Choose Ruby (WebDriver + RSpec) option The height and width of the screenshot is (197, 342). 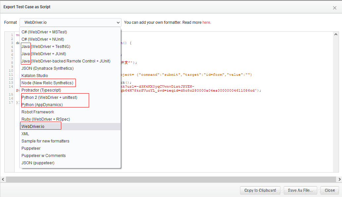(70, 119)
